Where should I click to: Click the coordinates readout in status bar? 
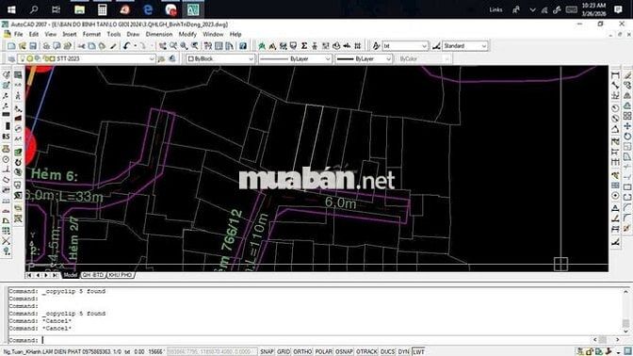212,351
